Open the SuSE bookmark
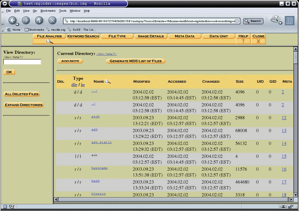Screen dimensions: 299x211 [x=82, y=30]
